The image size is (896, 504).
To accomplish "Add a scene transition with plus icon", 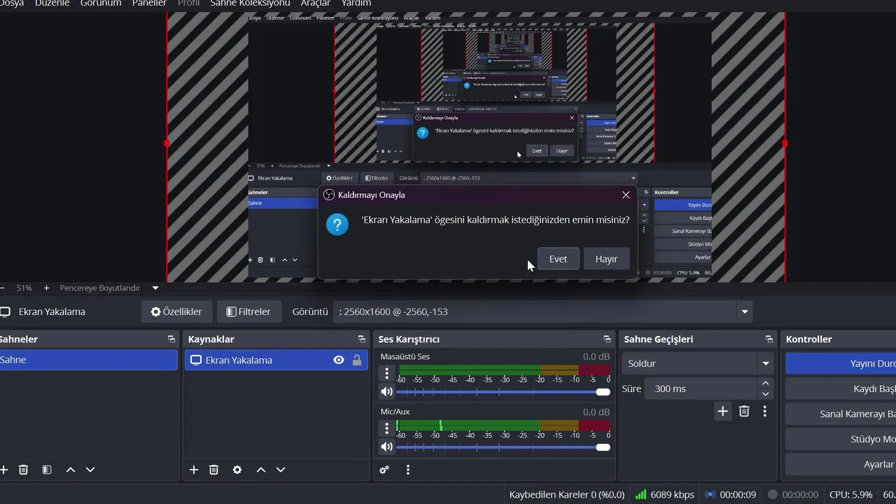I will [722, 411].
